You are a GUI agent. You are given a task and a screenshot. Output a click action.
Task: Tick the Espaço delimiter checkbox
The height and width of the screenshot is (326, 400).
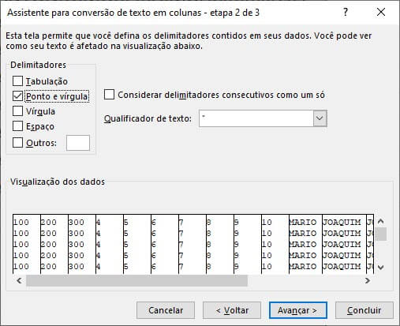(17, 126)
